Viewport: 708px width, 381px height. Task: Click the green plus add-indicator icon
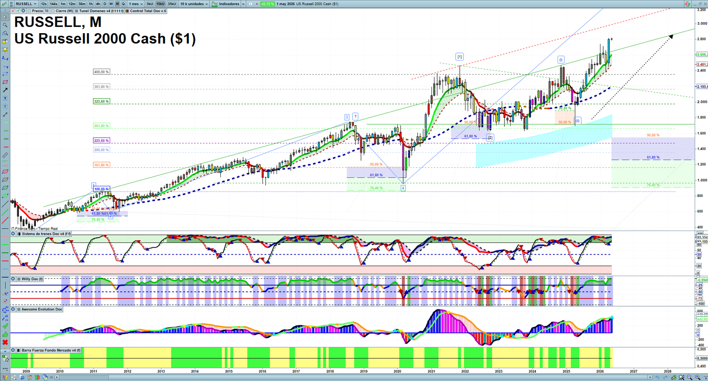tap(18, 11)
